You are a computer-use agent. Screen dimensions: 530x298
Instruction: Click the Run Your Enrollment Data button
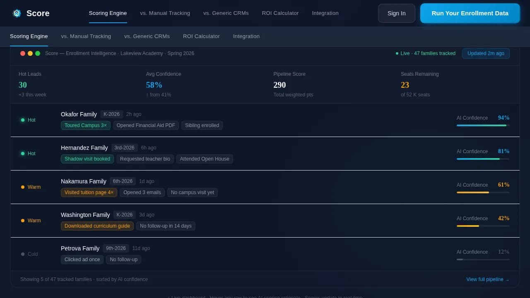tap(470, 13)
